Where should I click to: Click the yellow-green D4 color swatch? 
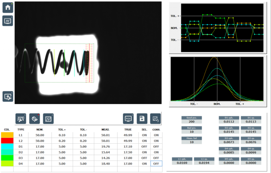(7, 163)
